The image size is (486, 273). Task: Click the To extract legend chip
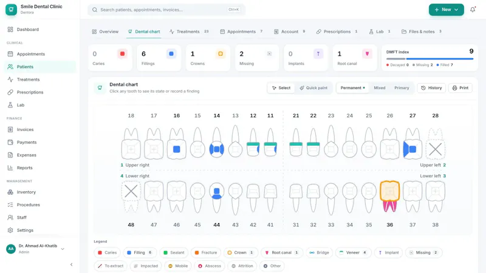click(x=111, y=266)
